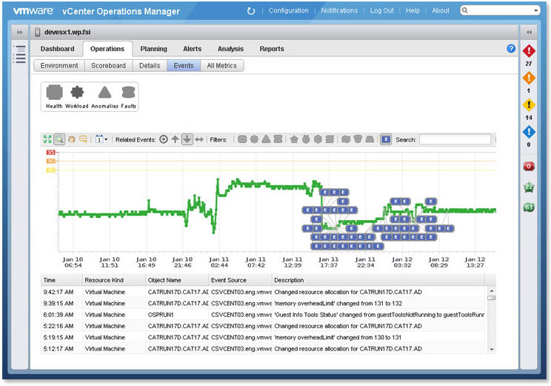Click the green risk badge showing 22

[529, 187]
